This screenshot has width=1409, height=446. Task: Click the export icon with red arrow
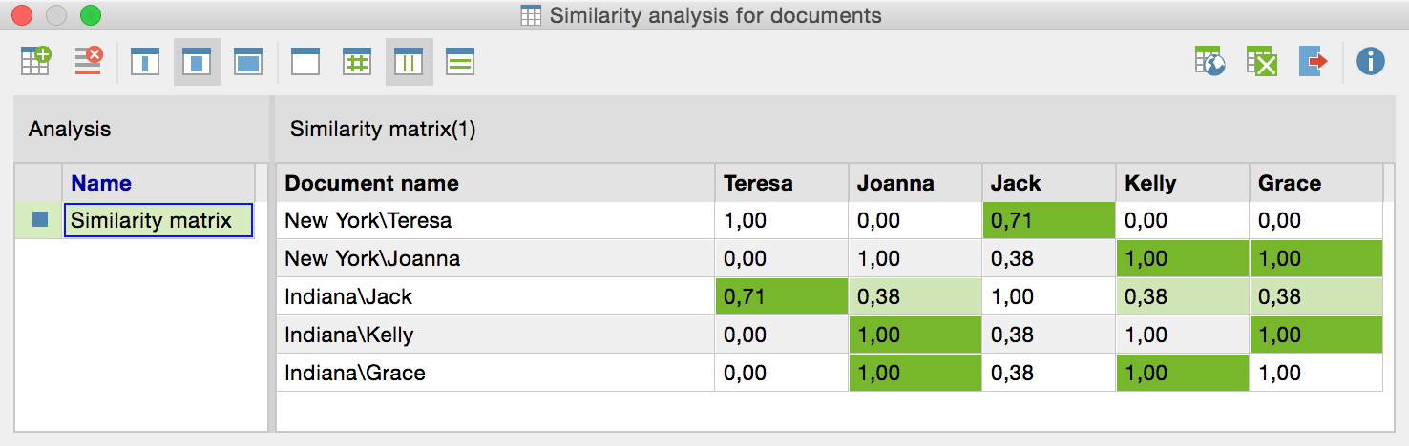click(x=1314, y=62)
